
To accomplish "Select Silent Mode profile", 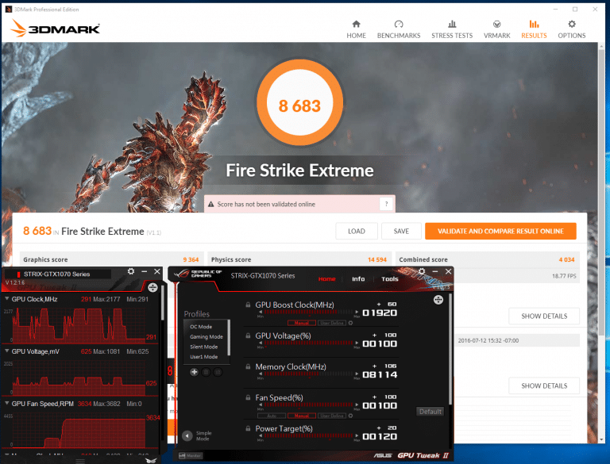I will pyautogui.click(x=205, y=347).
